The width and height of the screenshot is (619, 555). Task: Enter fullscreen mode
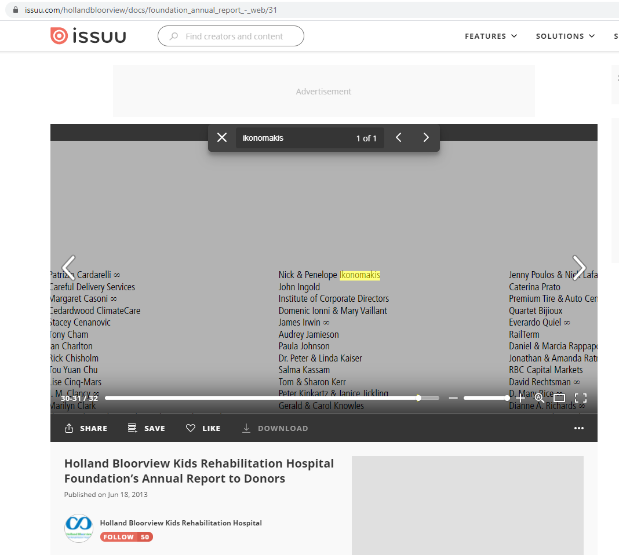(581, 398)
